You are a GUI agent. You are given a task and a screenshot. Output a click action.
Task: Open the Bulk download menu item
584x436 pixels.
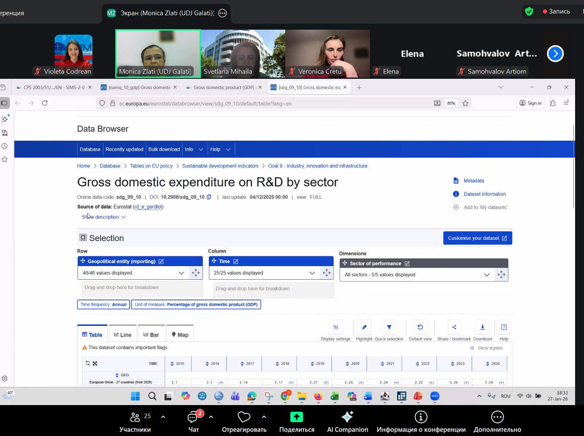pos(164,149)
